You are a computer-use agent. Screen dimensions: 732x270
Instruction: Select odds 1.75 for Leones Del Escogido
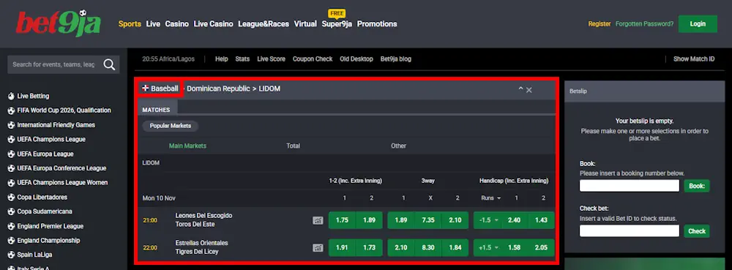point(342,220)
